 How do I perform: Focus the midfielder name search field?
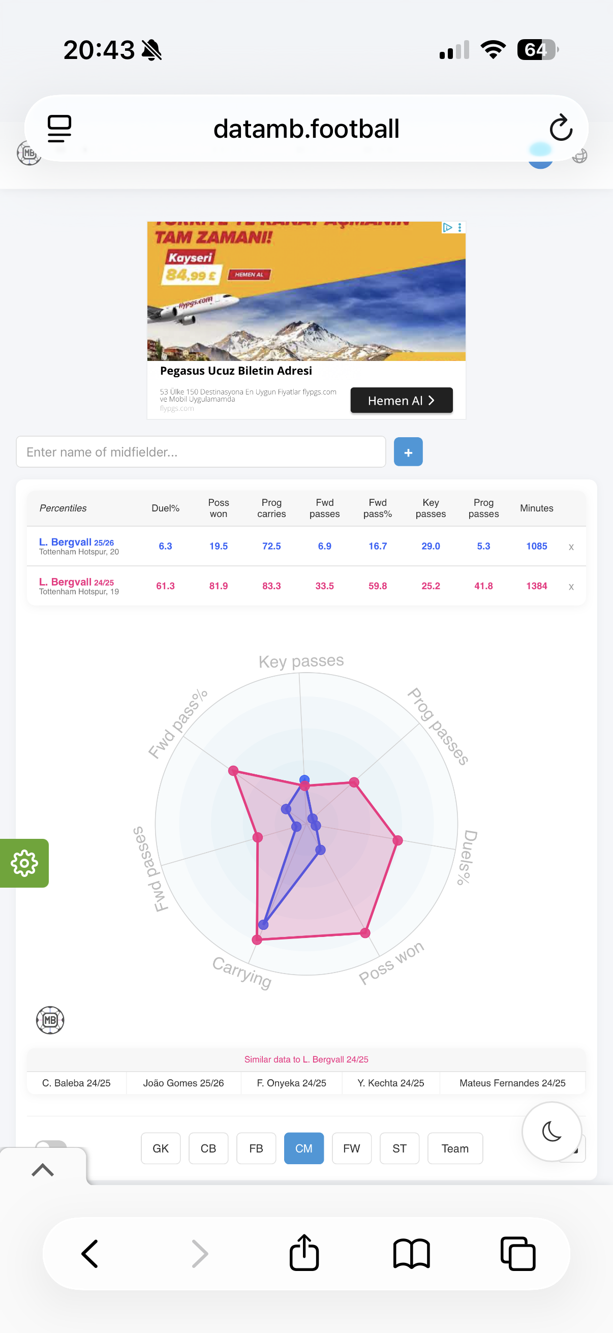201,452
